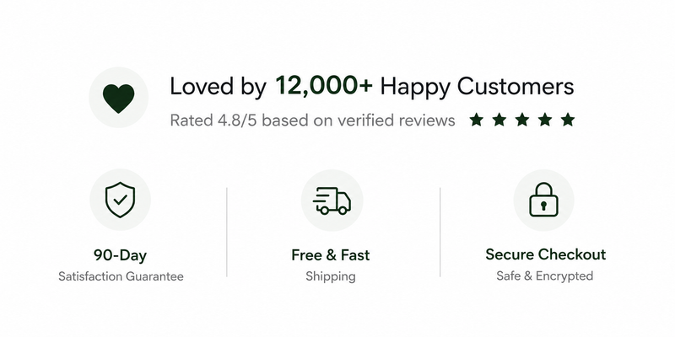Viewport: 675px width, 337px height.
Task: Click the heart icon in circle
Action: 118,98
